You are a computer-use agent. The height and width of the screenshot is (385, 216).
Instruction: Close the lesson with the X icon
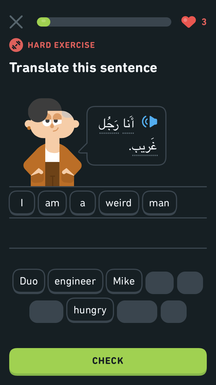click(x=16, y=22)
